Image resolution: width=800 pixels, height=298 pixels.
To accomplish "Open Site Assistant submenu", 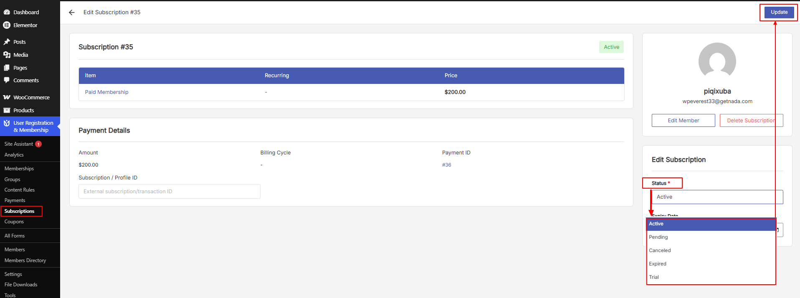I will (x=19, y=144).
